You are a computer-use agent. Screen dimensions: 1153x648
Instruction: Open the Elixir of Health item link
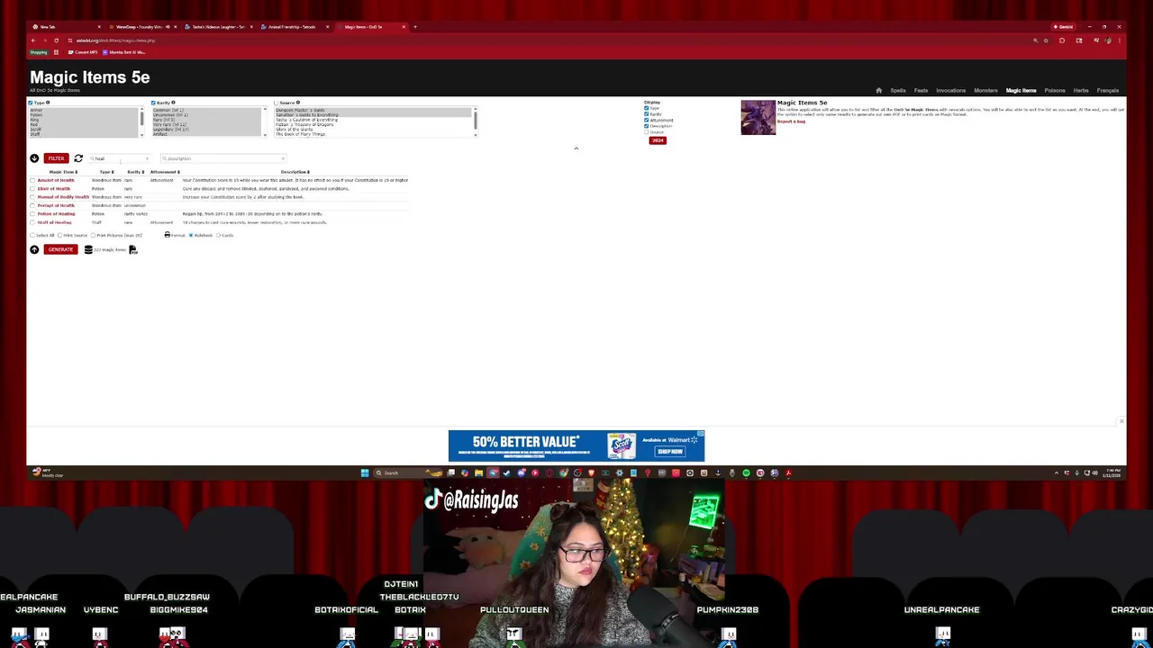point(54,189)
